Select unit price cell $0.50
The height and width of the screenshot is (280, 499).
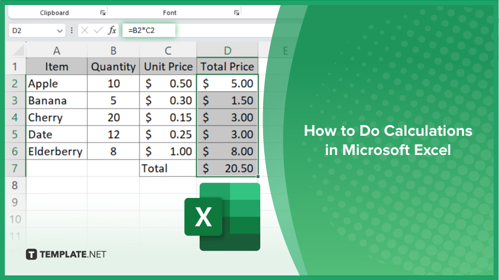click(168, 84)
